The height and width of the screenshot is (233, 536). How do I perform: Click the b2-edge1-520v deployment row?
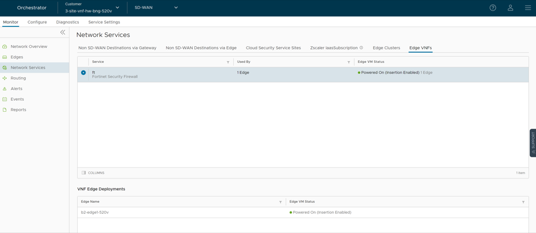95,213
